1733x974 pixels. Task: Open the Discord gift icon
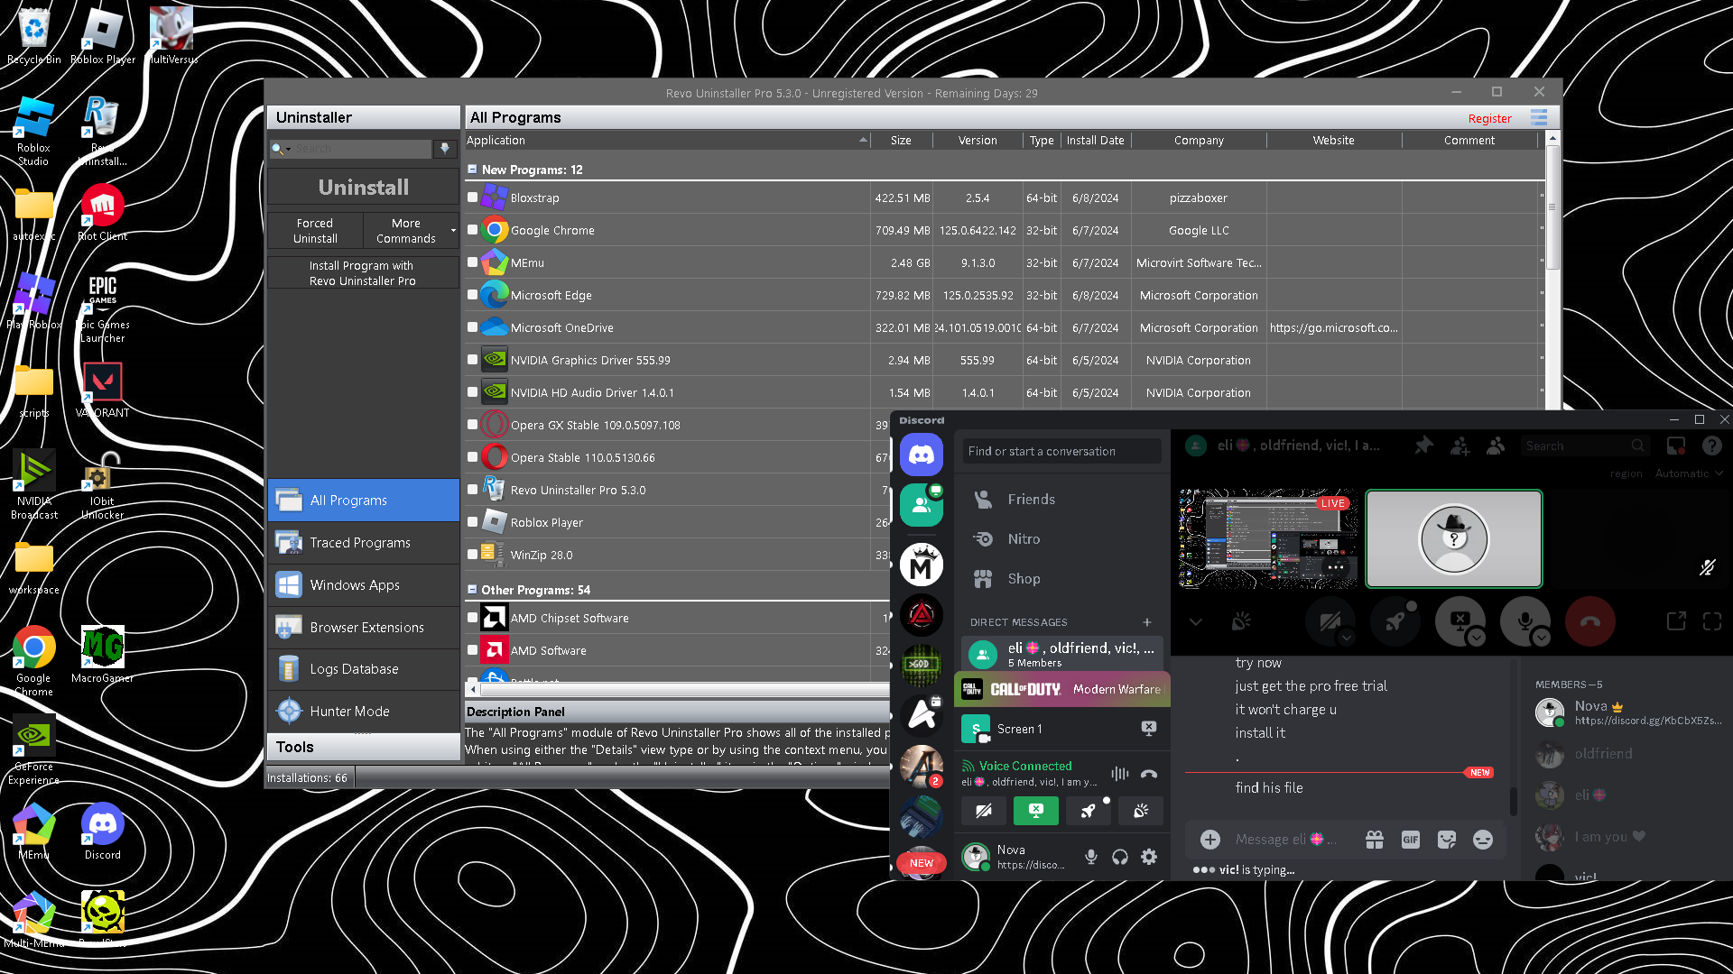(x=1374, y=840)
